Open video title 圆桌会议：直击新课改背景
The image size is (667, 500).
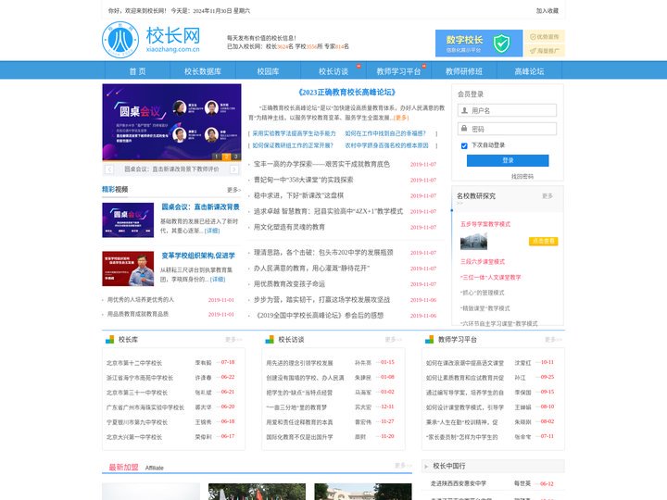pos(200,207)
